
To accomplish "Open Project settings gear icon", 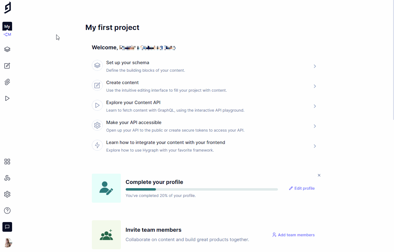I will click(x=7, y=194).
